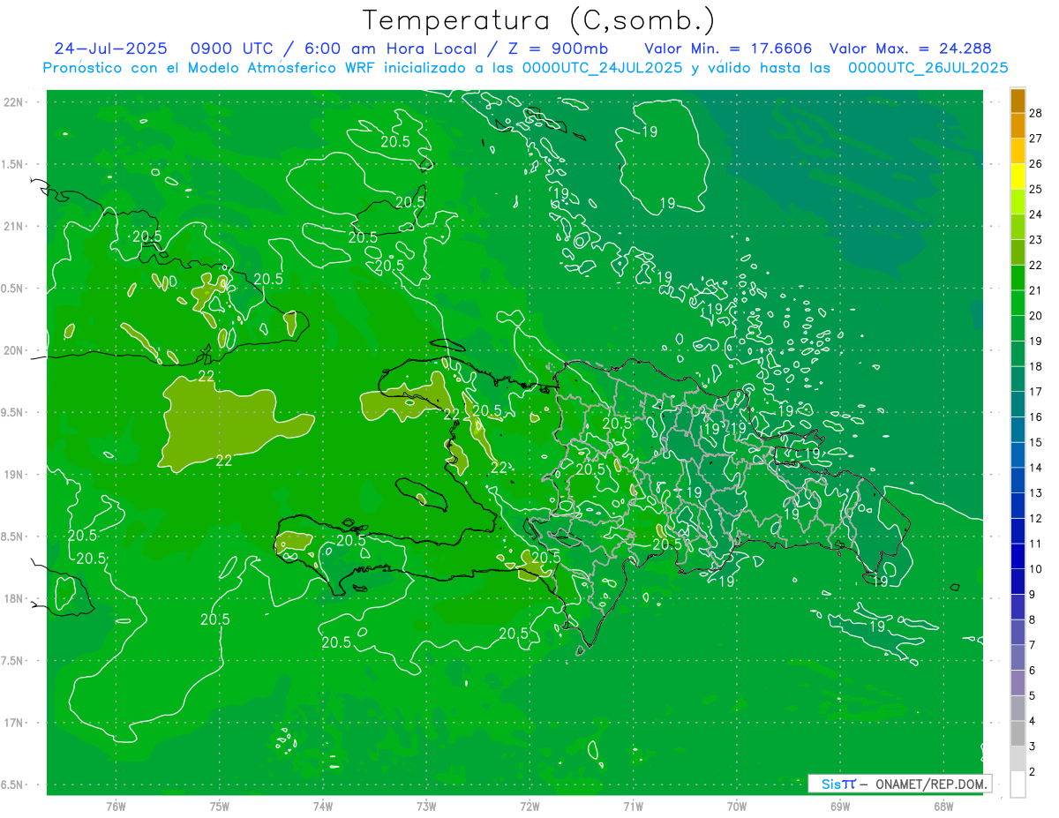Click the legend value label '2'
Viewport: 1059px width, 818px height.
[x=1033, y=772]
